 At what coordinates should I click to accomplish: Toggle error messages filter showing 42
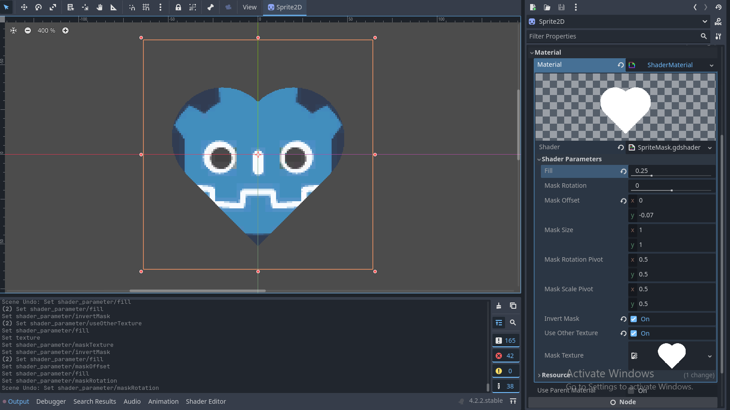(505, 356)
